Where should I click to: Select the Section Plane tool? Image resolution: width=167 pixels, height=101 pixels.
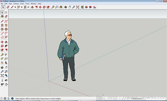coord(6,84)
